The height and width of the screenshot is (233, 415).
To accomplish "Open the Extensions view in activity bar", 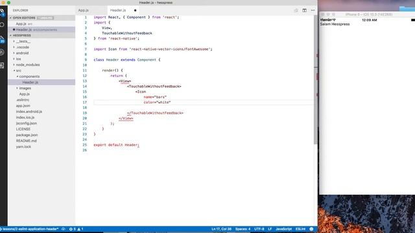I will [x=2, y=65].
